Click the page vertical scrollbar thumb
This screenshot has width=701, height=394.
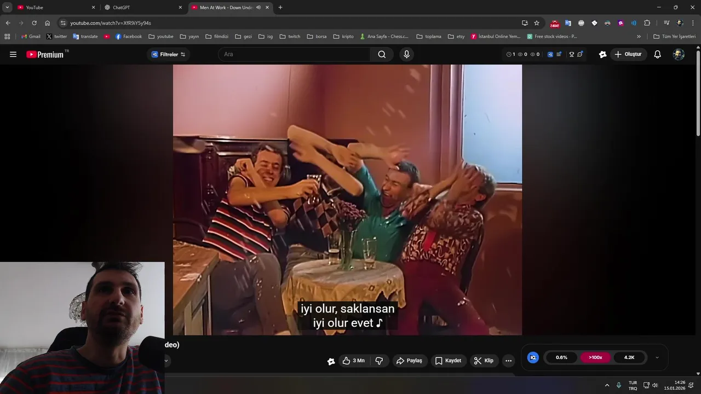698,93
